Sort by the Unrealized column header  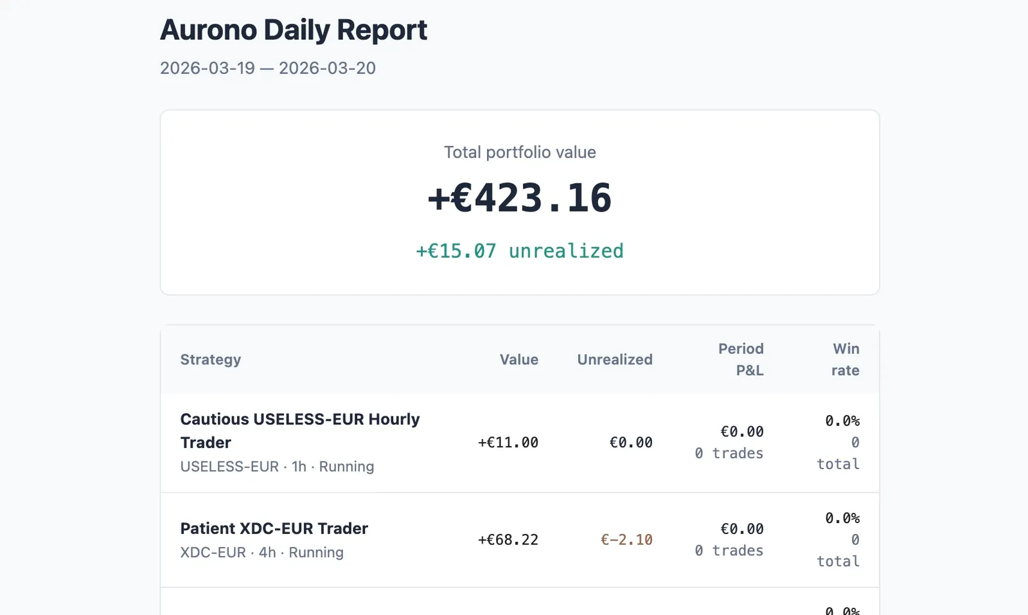614,359
